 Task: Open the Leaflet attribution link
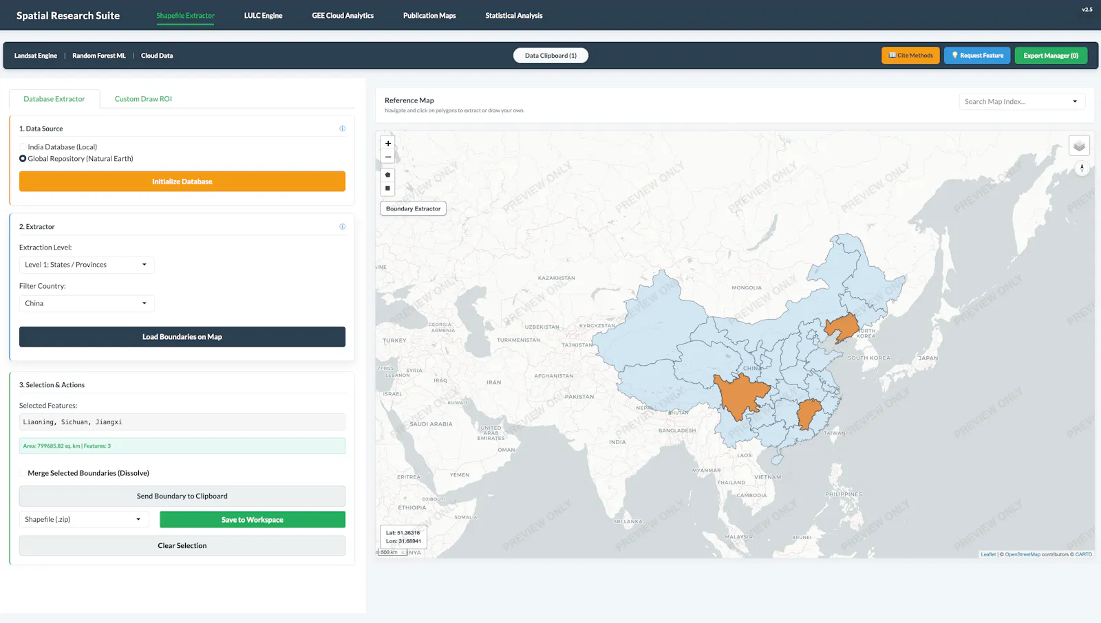[988, 554]
